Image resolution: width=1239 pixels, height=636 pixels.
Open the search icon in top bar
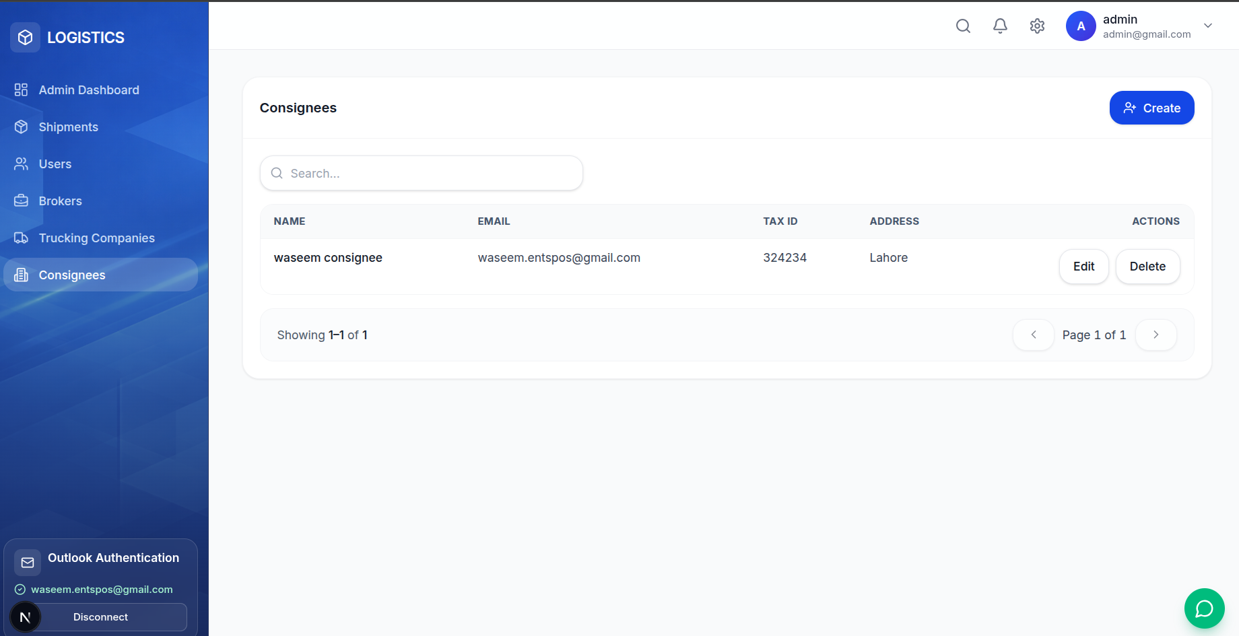click(x=963, y=26)
